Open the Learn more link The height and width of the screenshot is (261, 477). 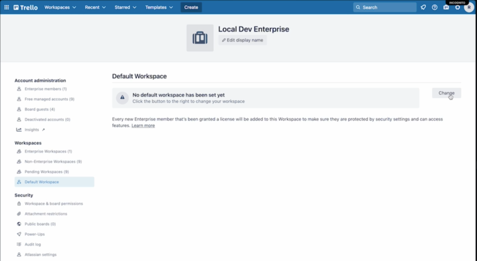(143, 126)
